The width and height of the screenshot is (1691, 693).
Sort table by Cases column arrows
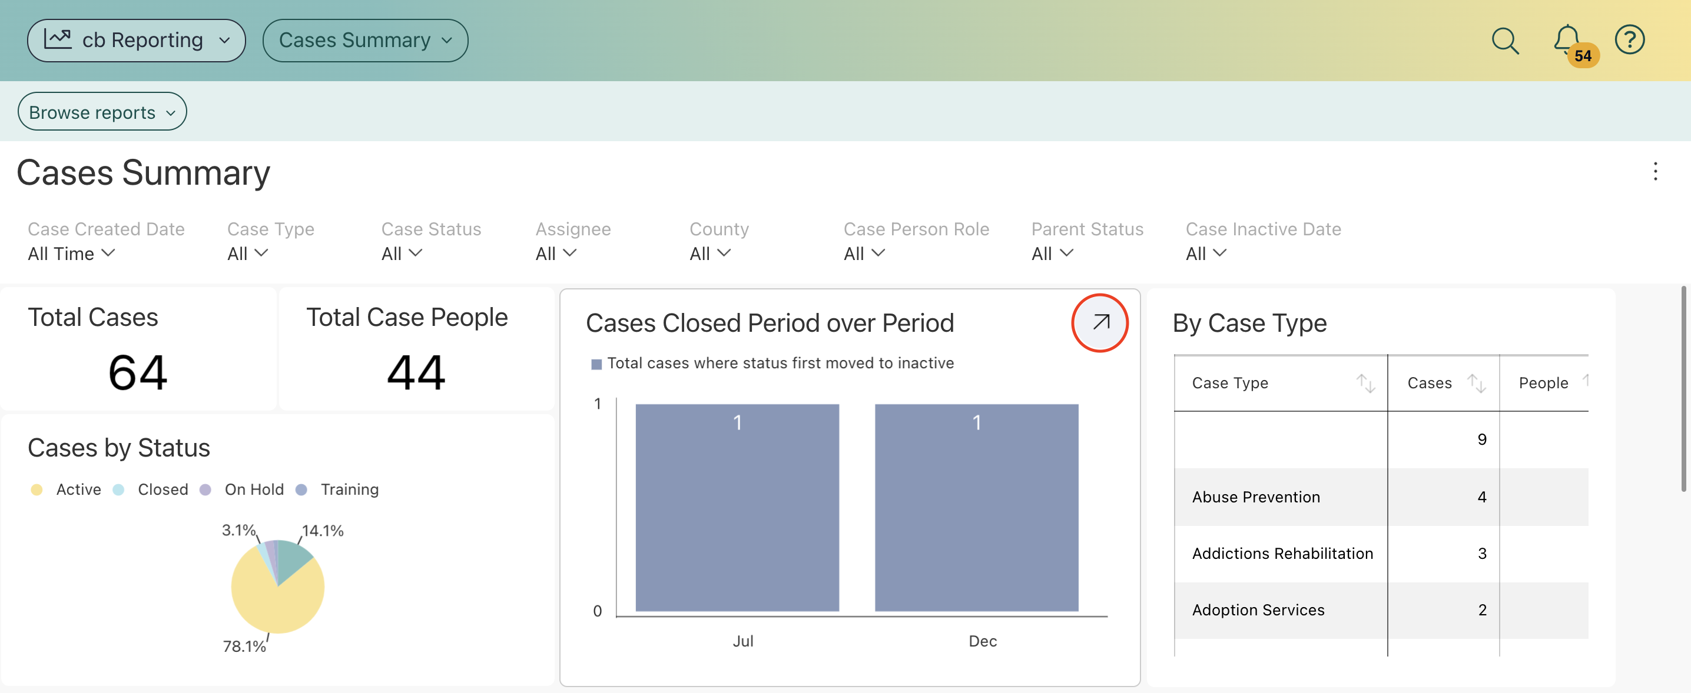pos(1476,383)
